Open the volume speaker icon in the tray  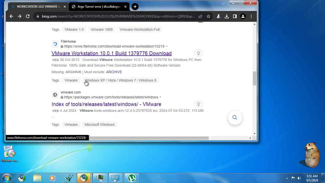[299, 178]
